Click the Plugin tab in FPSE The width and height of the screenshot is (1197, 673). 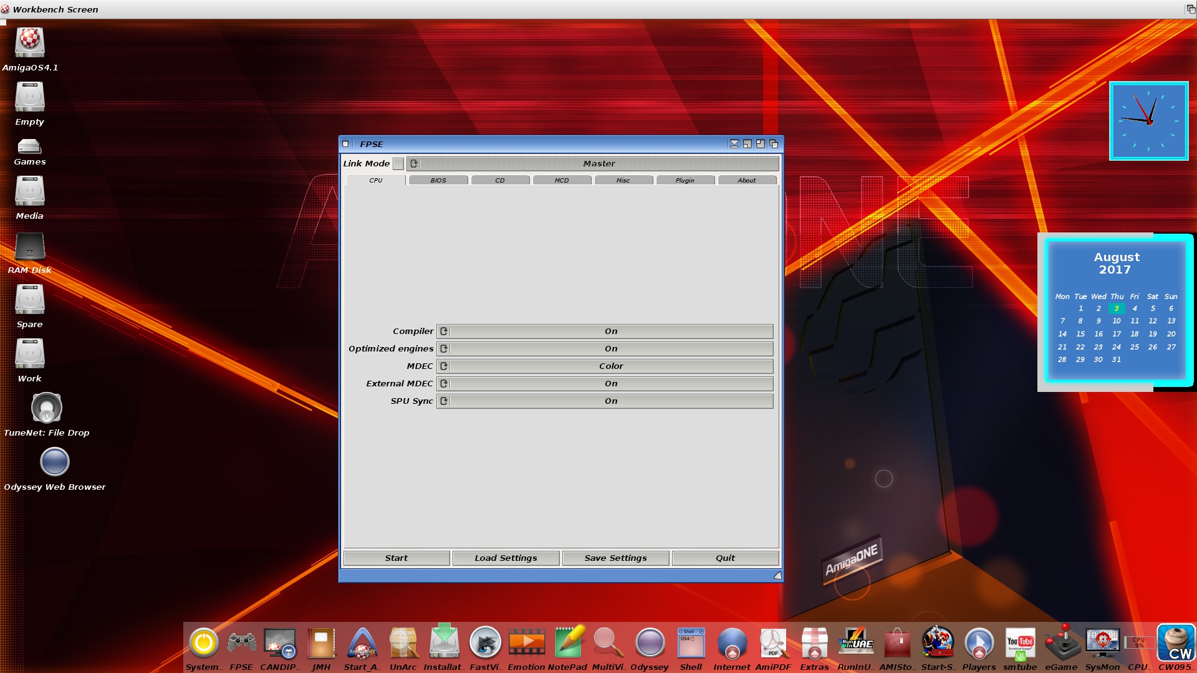[685, 180]
